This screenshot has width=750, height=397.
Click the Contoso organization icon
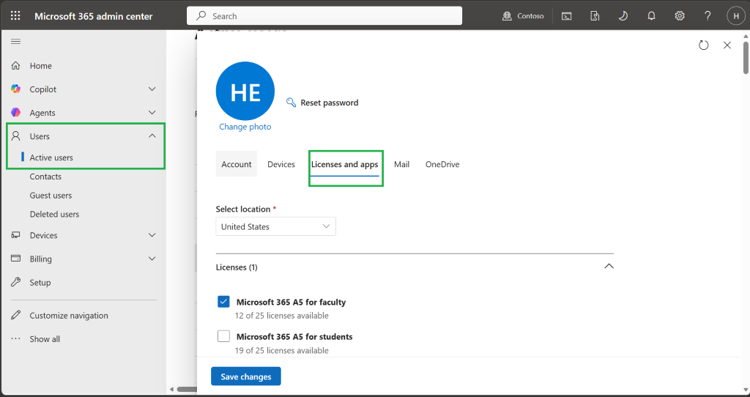click(x=507, y=16)
